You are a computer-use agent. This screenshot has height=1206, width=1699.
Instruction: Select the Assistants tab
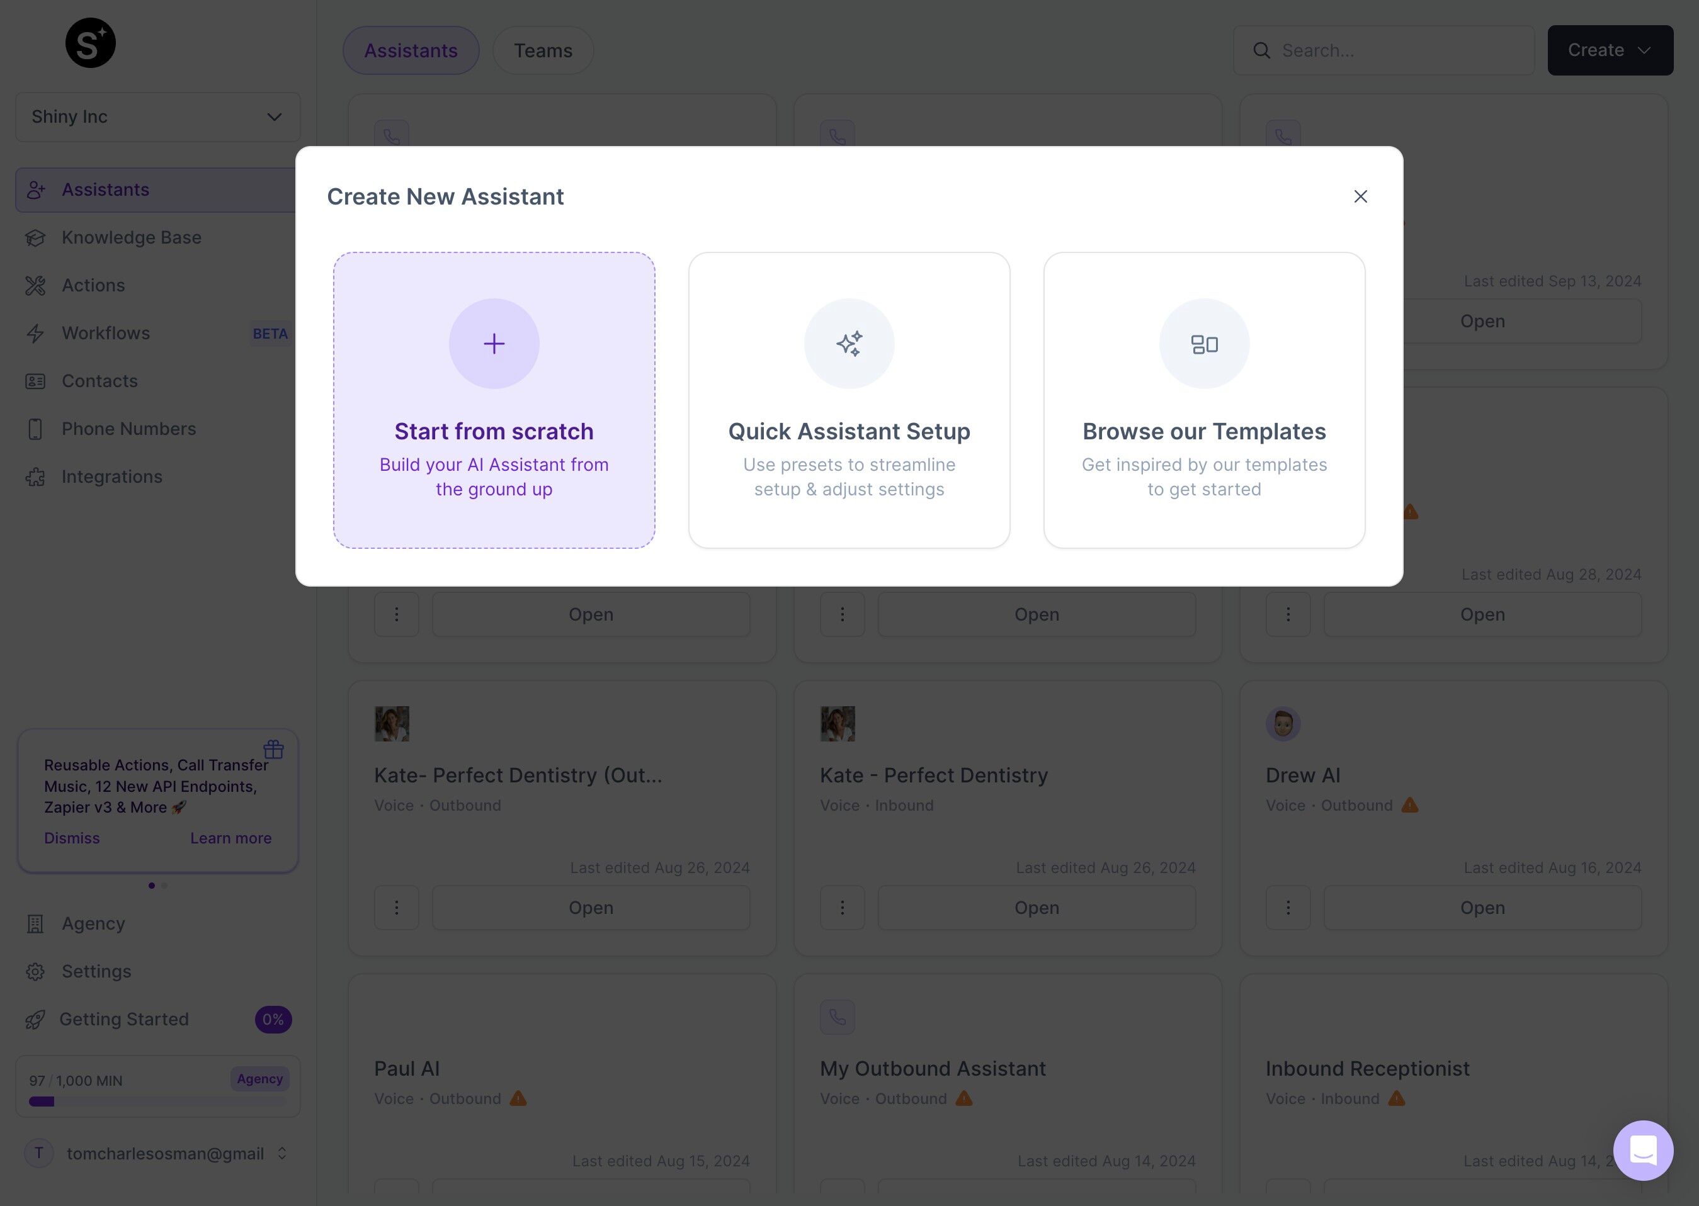point(410,50)
